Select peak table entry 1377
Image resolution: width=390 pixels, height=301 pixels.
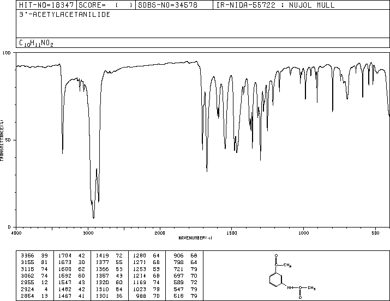click(x=110, y=262)
